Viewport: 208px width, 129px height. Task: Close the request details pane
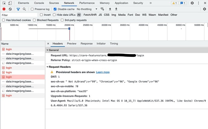pyautogui.click(x=48, y=44)
